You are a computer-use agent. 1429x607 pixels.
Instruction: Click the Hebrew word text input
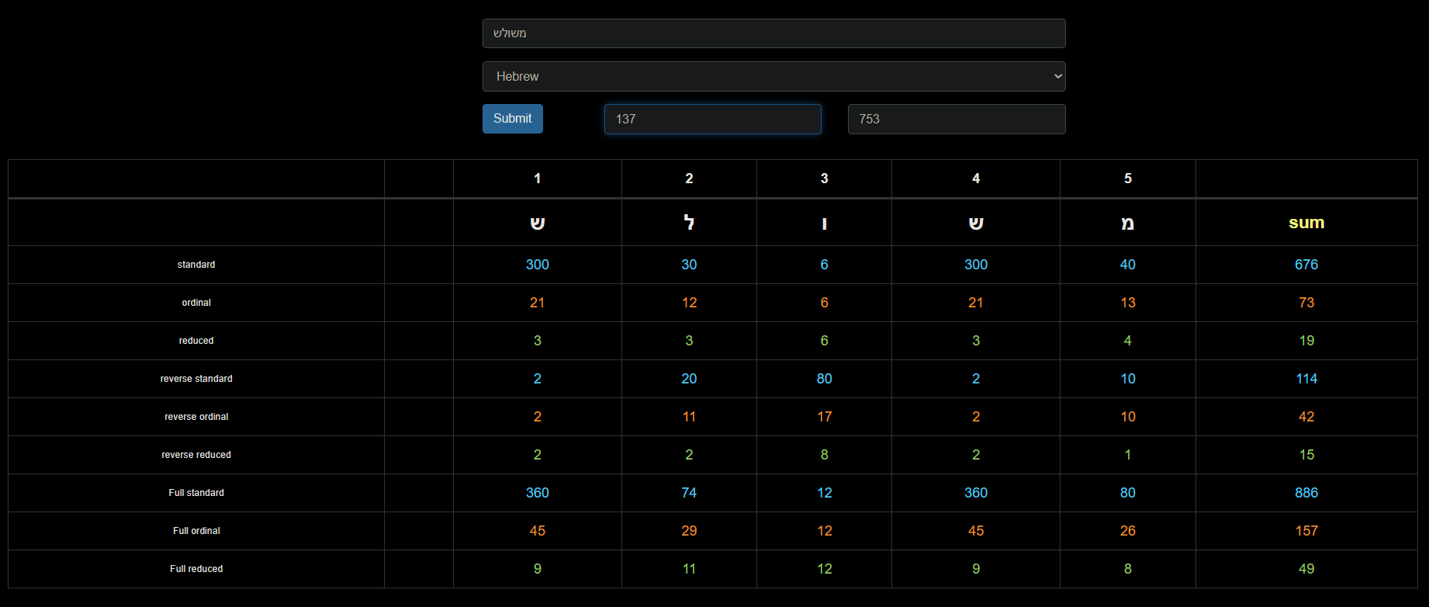773,33
